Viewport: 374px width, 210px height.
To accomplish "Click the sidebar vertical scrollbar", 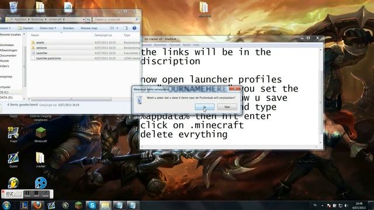I will tap(24, 66).
